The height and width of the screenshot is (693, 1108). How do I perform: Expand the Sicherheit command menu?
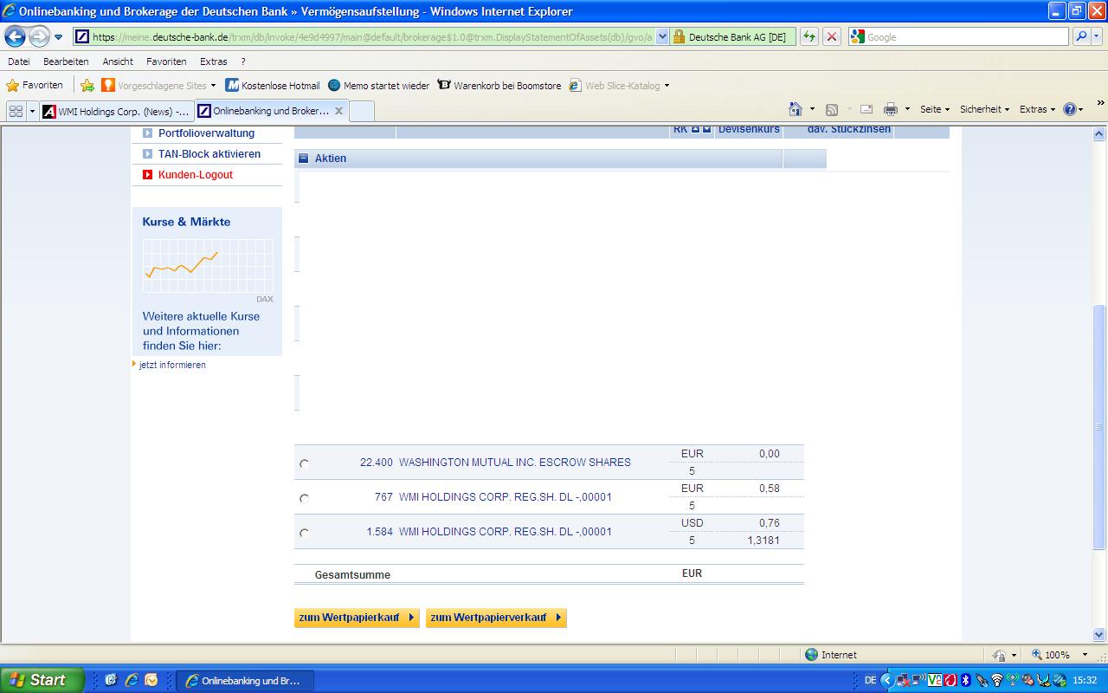coord(985,109)
